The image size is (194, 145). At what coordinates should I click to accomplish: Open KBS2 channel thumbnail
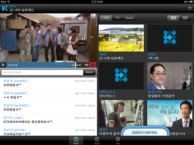point(170,38)
